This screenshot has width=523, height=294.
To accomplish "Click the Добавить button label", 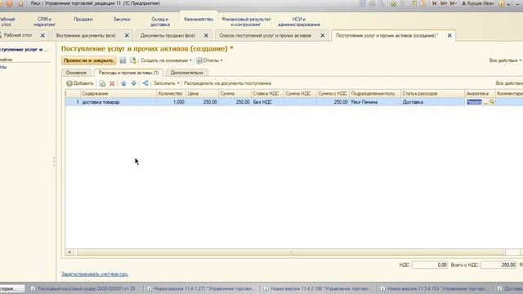I will pyautogui.click(x=83, y=83).
